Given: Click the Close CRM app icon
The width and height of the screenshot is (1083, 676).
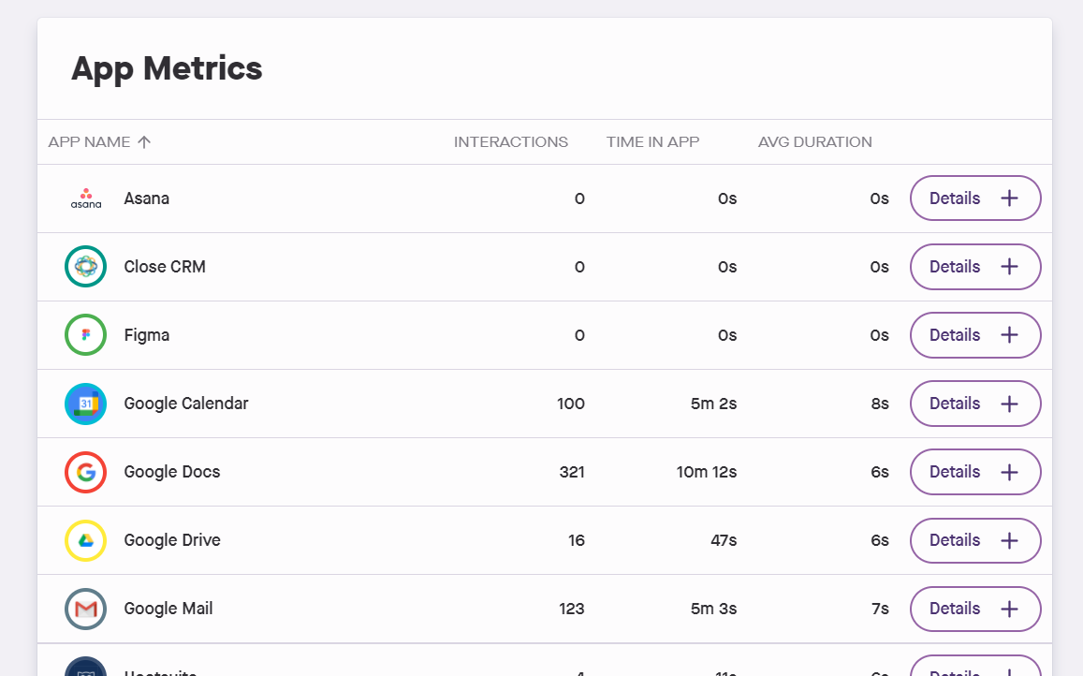Looking at the screenshot, I should coord(86,267).
